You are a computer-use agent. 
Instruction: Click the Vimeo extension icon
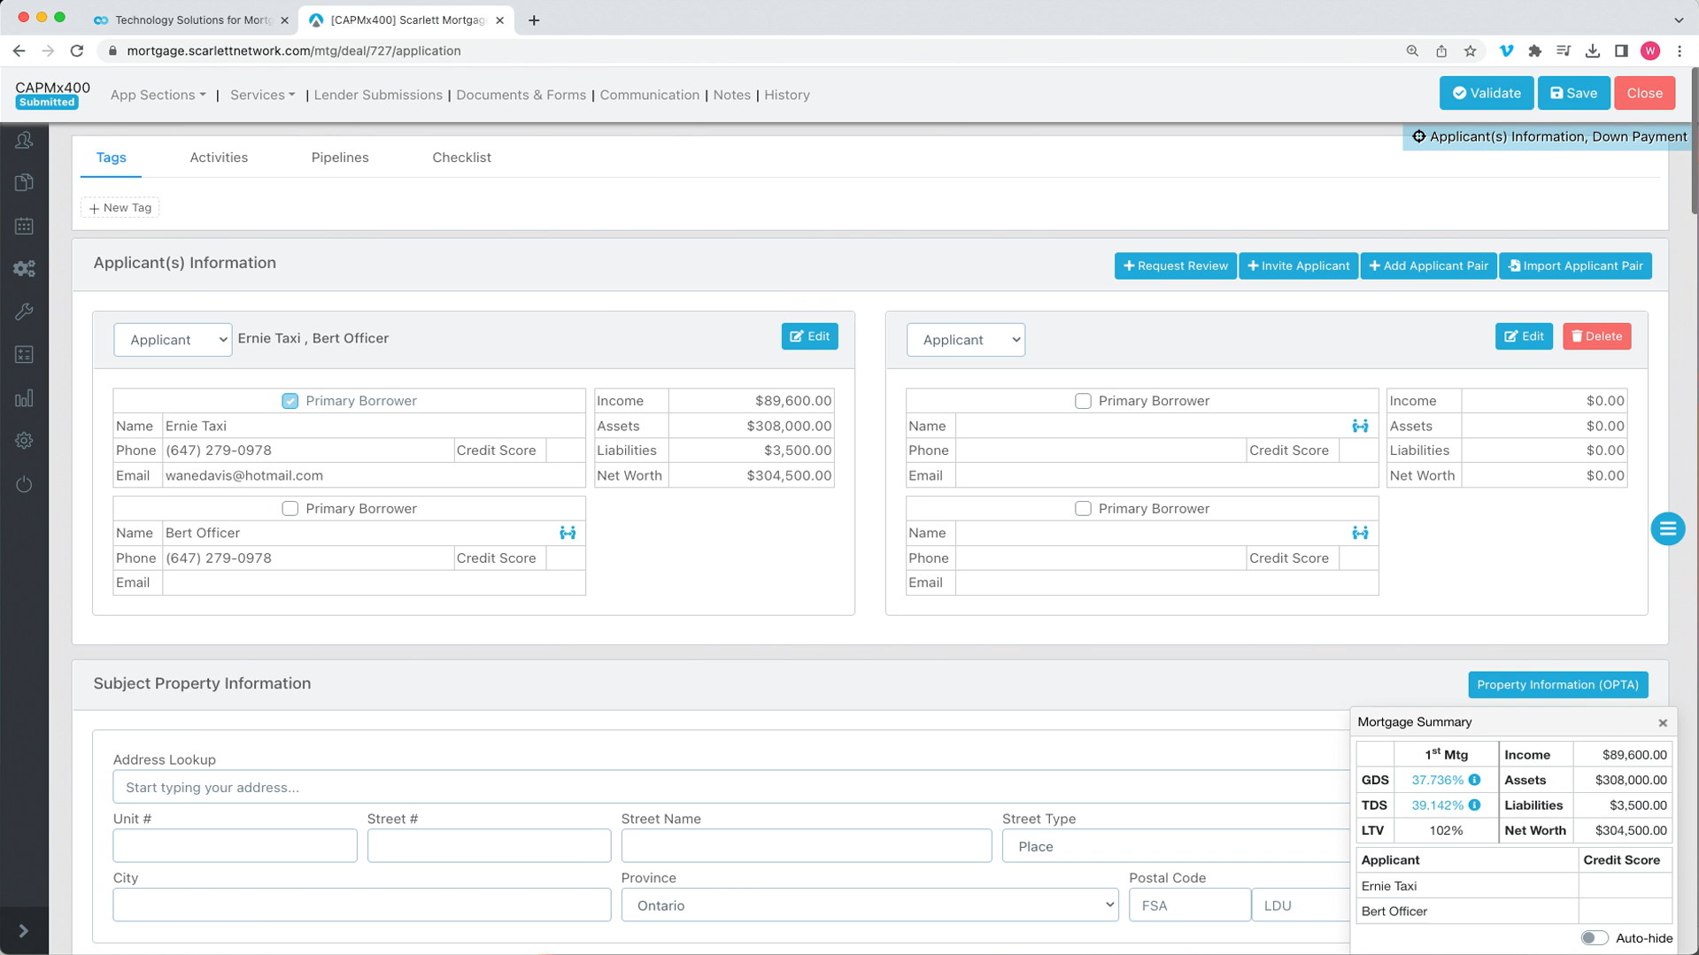point(1506,51)
